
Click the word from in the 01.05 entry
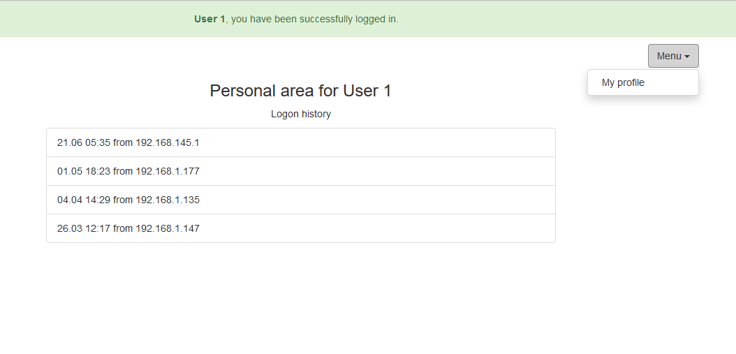[x=123, y=171]
